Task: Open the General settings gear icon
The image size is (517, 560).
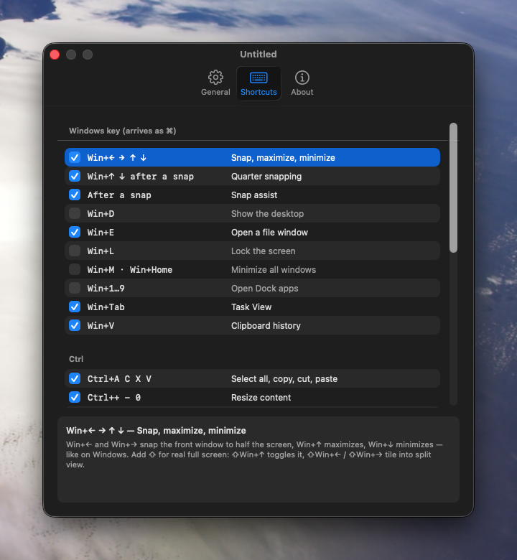Action: tap(215, 77)
